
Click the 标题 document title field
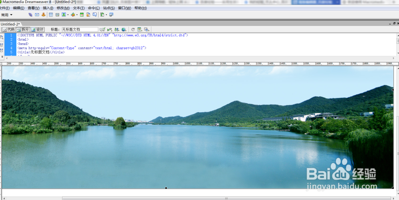click(x=80, y=29)
